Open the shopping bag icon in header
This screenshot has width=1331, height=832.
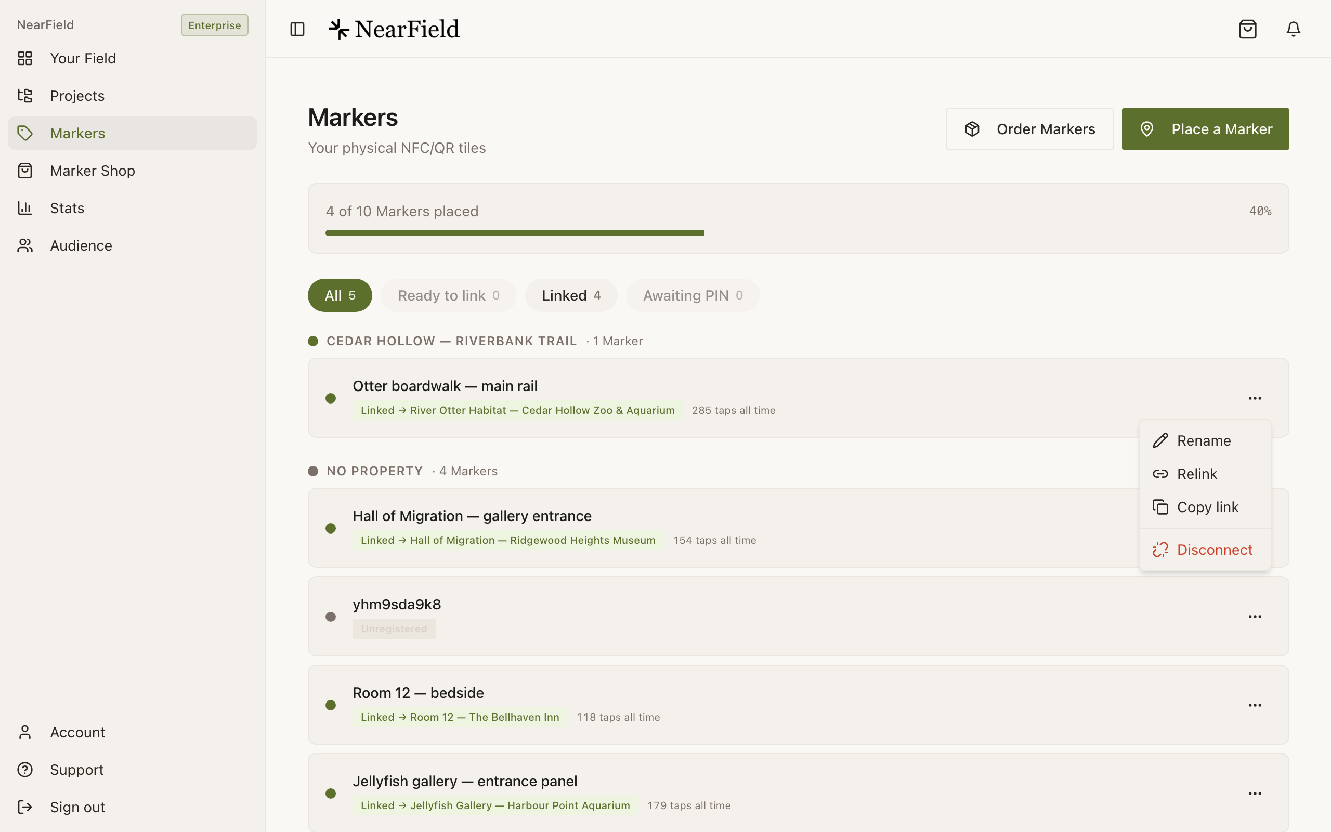click(x=1247, y=29)
